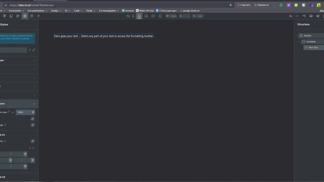
Task: Click the canvas width input field
Action: (171, 16)
